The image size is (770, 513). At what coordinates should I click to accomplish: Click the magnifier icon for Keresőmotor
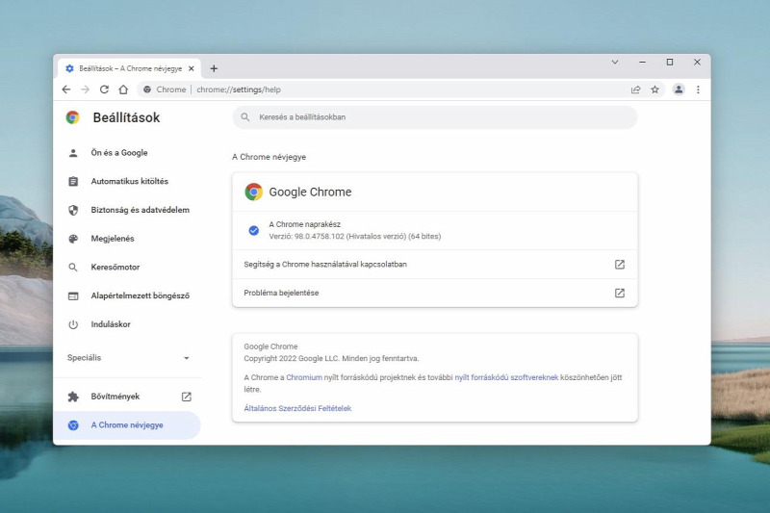coord(73,267)
